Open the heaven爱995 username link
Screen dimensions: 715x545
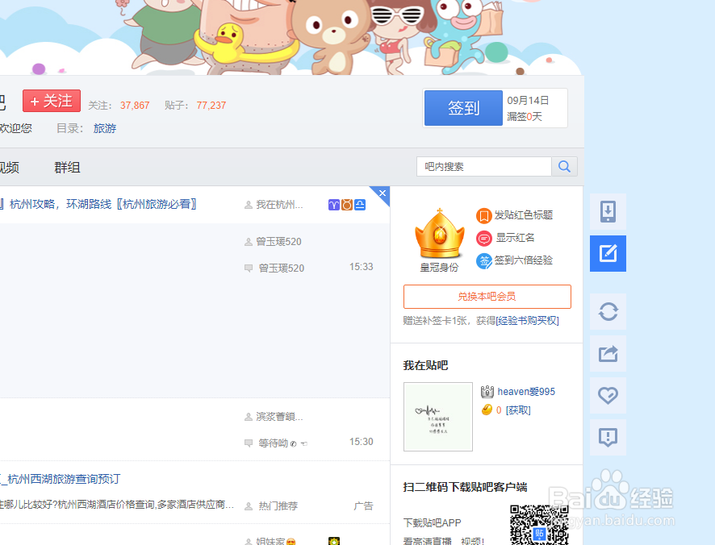tap(526, 392)
